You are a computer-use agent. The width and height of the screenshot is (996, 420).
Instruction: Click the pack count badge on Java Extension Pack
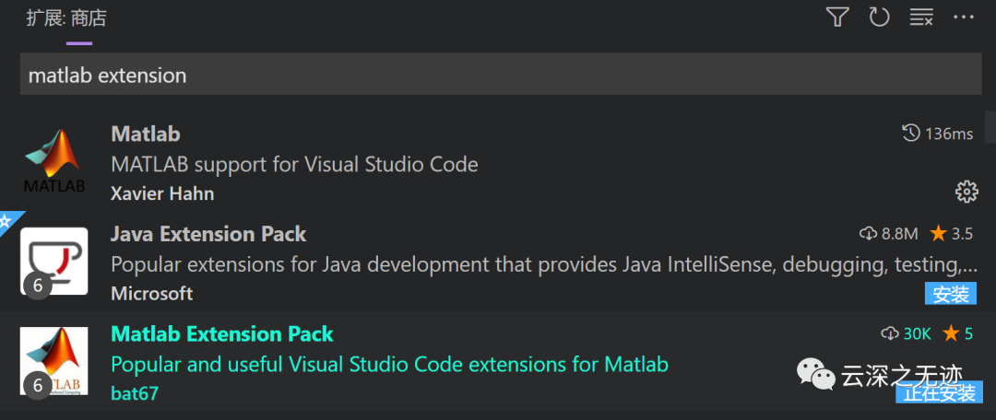[x=38, y=286]
